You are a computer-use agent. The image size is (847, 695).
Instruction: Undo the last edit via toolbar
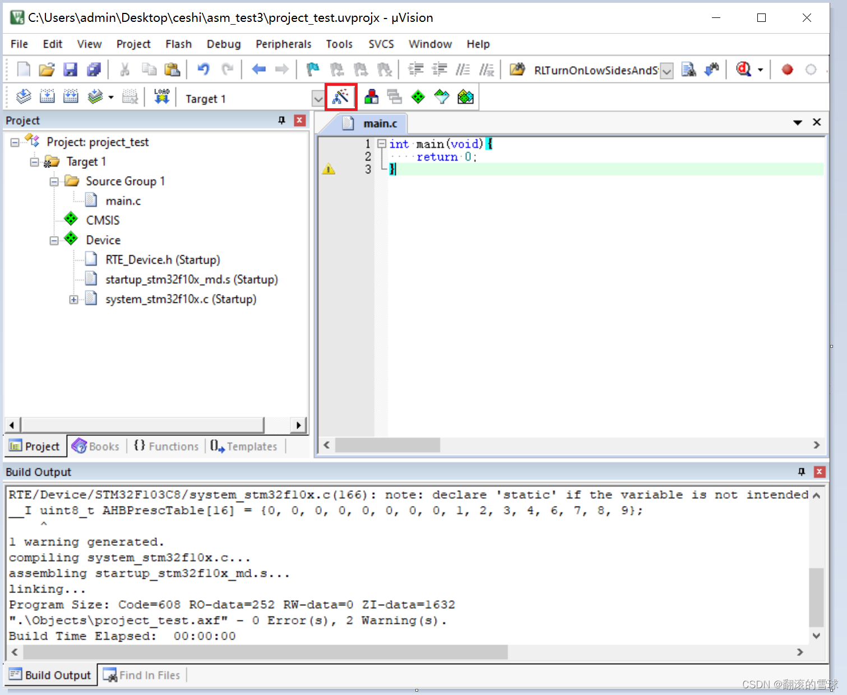[x=203, y=69]
